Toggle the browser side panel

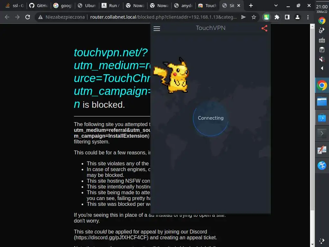point(287,17)
